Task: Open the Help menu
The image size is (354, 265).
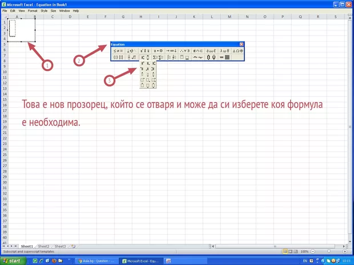Action: coord(76,11)
